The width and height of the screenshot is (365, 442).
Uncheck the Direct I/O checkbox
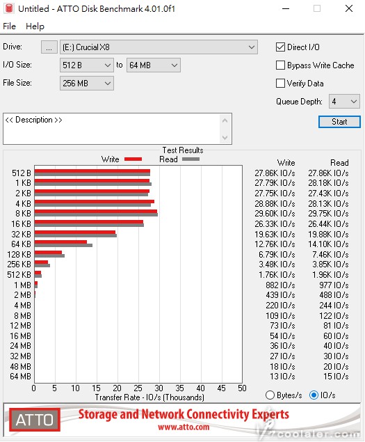coord(280,47)
